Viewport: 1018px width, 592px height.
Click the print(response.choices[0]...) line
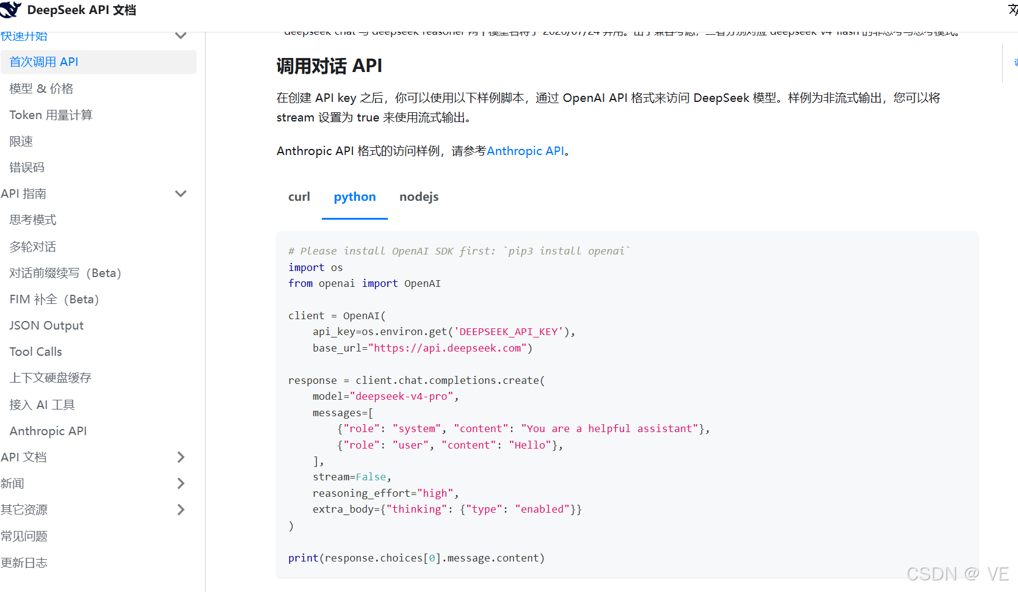coord(416,558)
